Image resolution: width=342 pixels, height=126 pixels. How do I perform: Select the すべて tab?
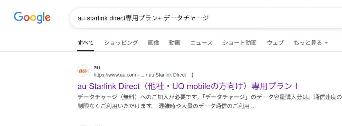(x=86, y=43)
